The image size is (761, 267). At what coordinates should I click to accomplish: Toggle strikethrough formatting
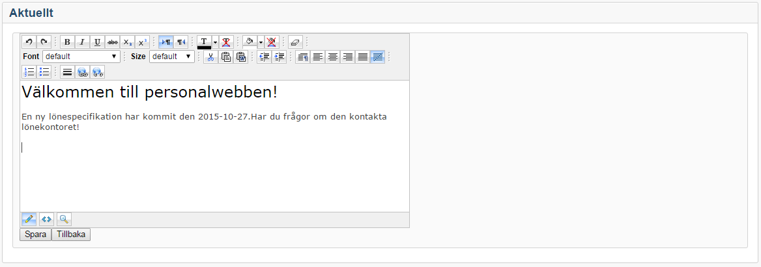point(113,42)
